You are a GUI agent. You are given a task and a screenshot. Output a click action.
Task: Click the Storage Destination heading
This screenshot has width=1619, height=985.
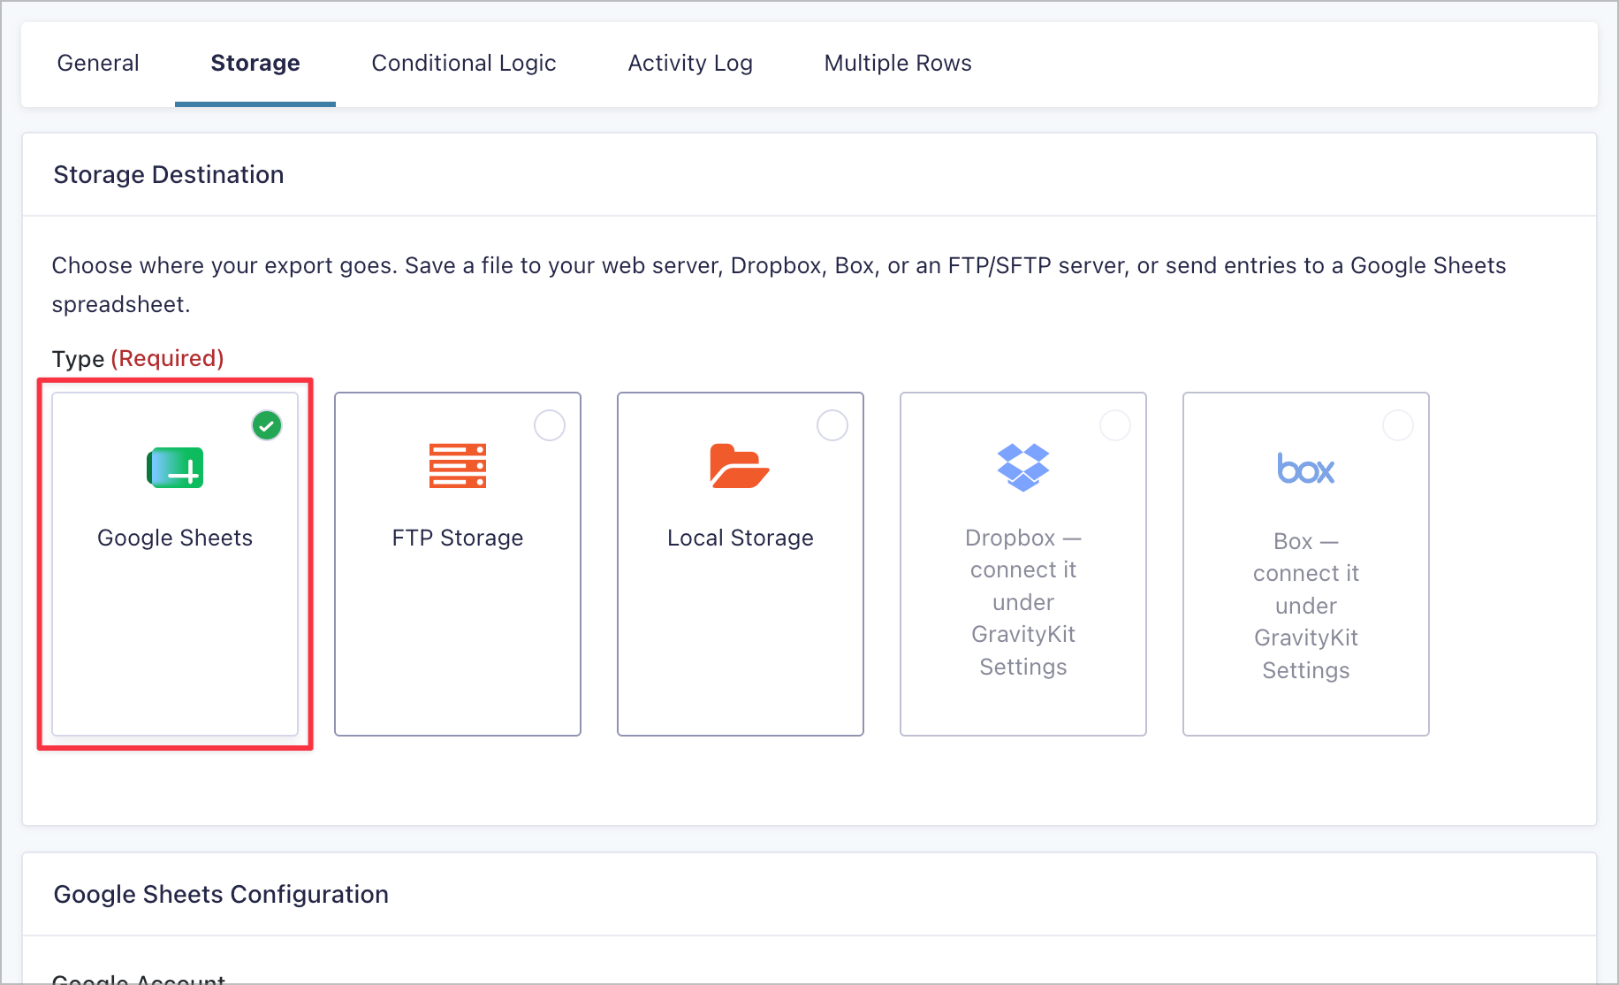(x=169, y=175)
